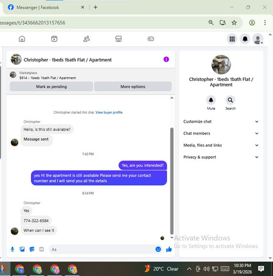Click Christopher's large profile picture in right panel
The height and width of the screenshot is (276, 273).
(221, 65)
